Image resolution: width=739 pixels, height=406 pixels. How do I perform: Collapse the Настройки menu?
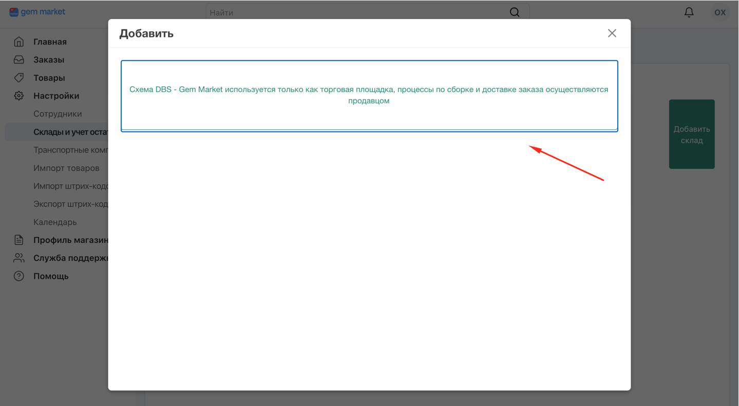[x=56, y=96]
